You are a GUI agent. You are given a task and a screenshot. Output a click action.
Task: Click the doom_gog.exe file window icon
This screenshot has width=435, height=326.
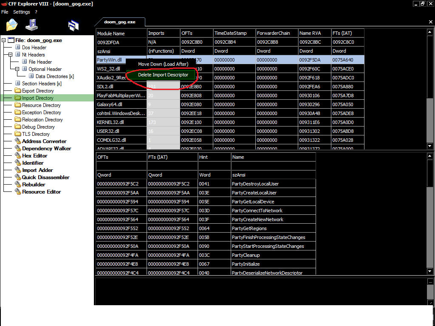11,40
